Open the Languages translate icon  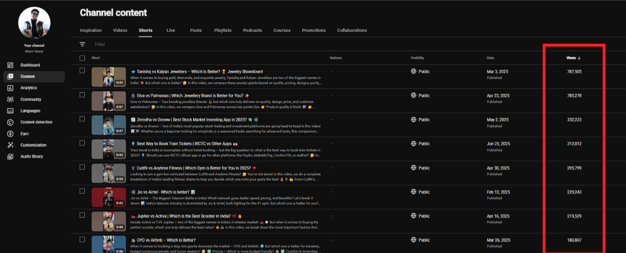(x=10, y=111)
